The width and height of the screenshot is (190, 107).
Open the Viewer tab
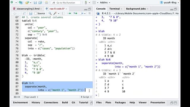click(142, 103)
